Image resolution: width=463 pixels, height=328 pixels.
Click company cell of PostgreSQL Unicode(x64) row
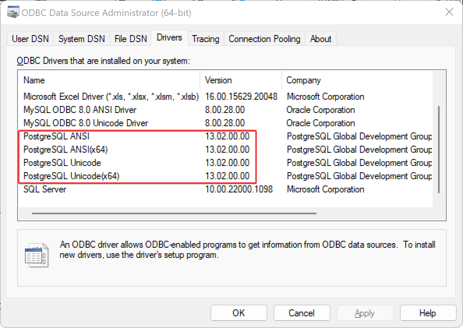coord(359,176)
